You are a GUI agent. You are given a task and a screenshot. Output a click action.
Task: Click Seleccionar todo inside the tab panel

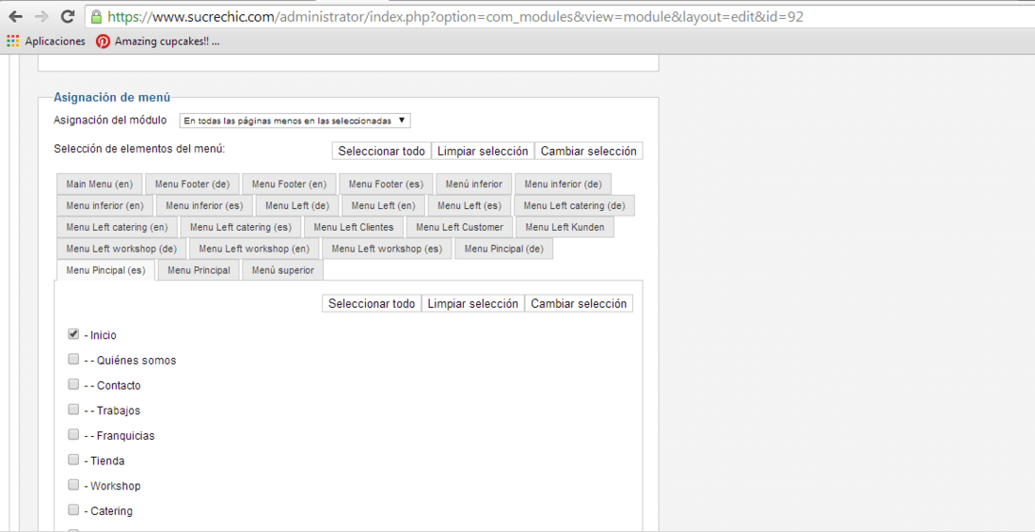click(x=372, y=303)
